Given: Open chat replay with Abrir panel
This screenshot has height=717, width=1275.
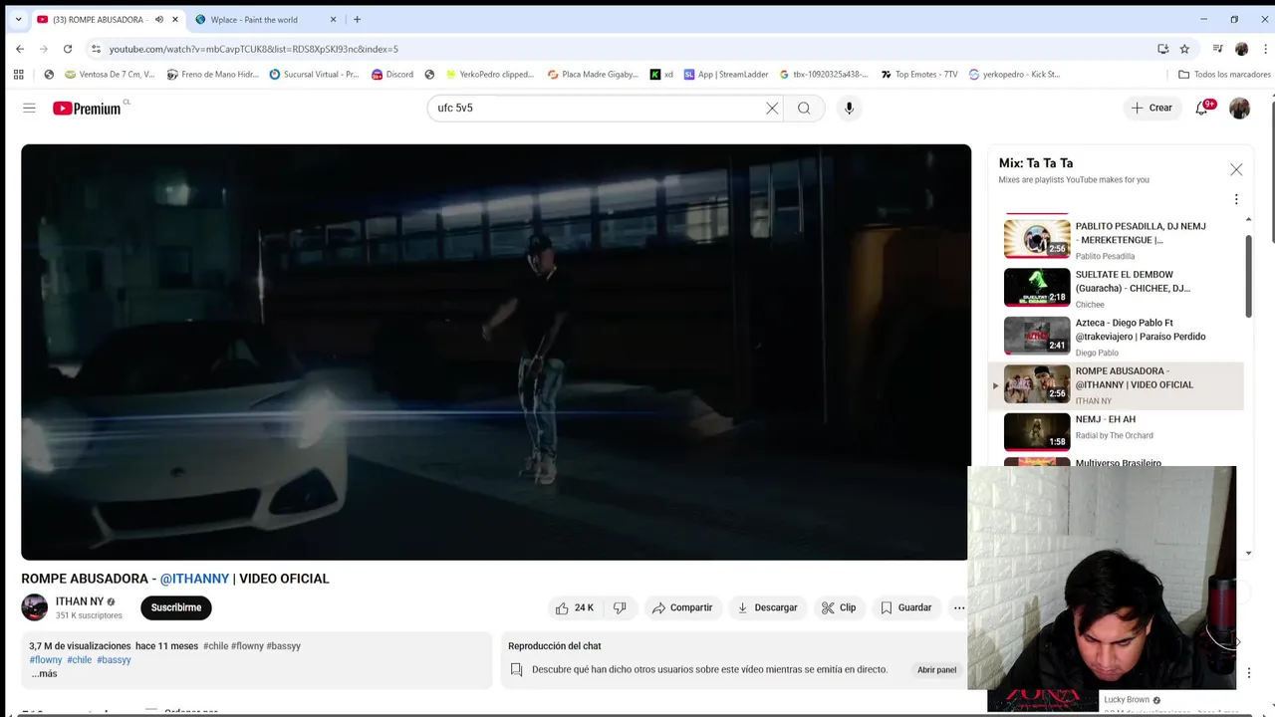Looking at the screenshot, I should [x=936, y=669].
